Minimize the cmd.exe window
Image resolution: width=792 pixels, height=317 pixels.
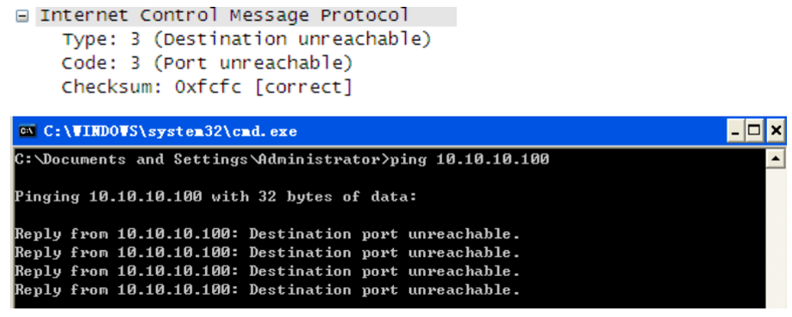[735, 132]
